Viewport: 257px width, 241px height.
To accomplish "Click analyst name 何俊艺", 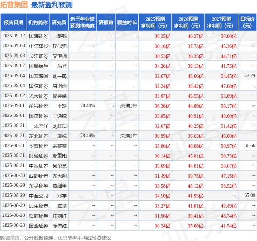I will click(x=59, y=166).
